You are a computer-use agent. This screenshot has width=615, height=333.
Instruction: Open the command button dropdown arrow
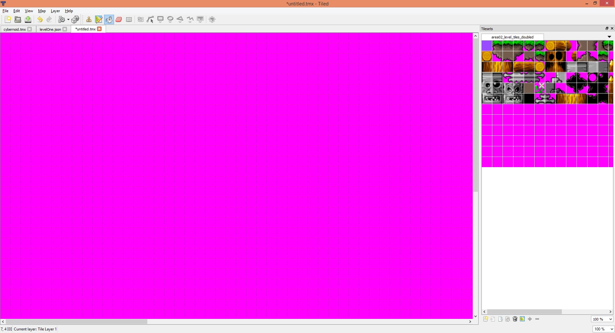[68, 20]
